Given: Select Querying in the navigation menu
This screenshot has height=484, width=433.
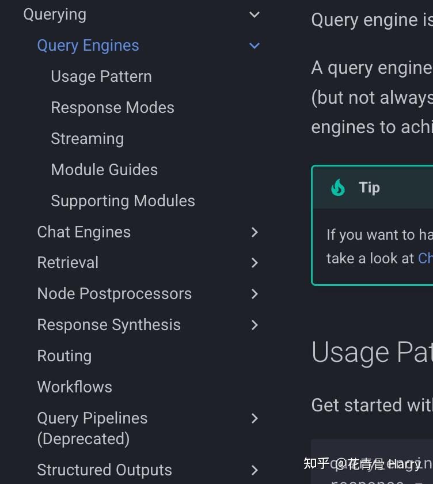Looking at the screenshot, I should (x=55, y=14).
